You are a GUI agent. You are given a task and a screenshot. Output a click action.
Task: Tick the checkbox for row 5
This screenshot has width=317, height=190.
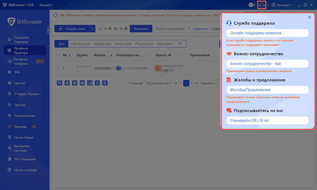(58, 68)
